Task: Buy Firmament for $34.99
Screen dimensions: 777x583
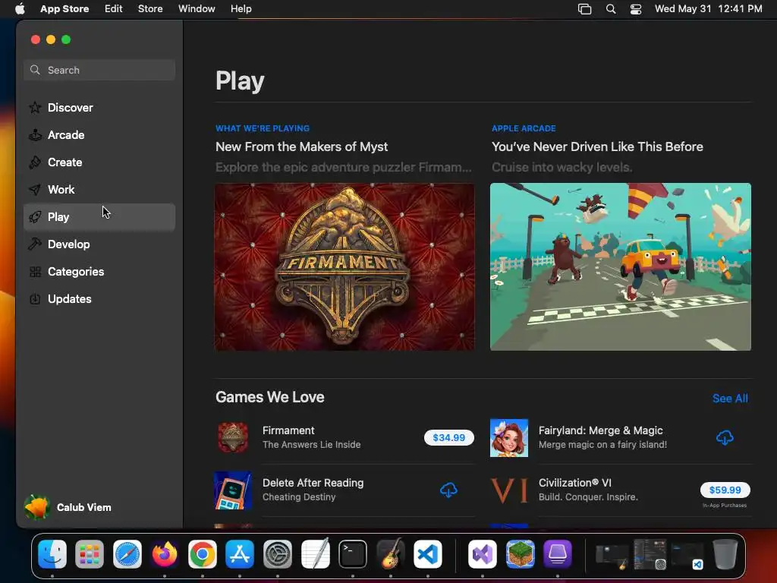Action: (x=449, y=438)
